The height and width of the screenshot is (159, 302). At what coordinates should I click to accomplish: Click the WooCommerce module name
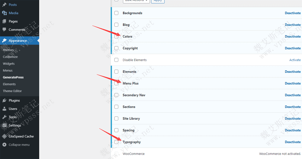point(133,154)
